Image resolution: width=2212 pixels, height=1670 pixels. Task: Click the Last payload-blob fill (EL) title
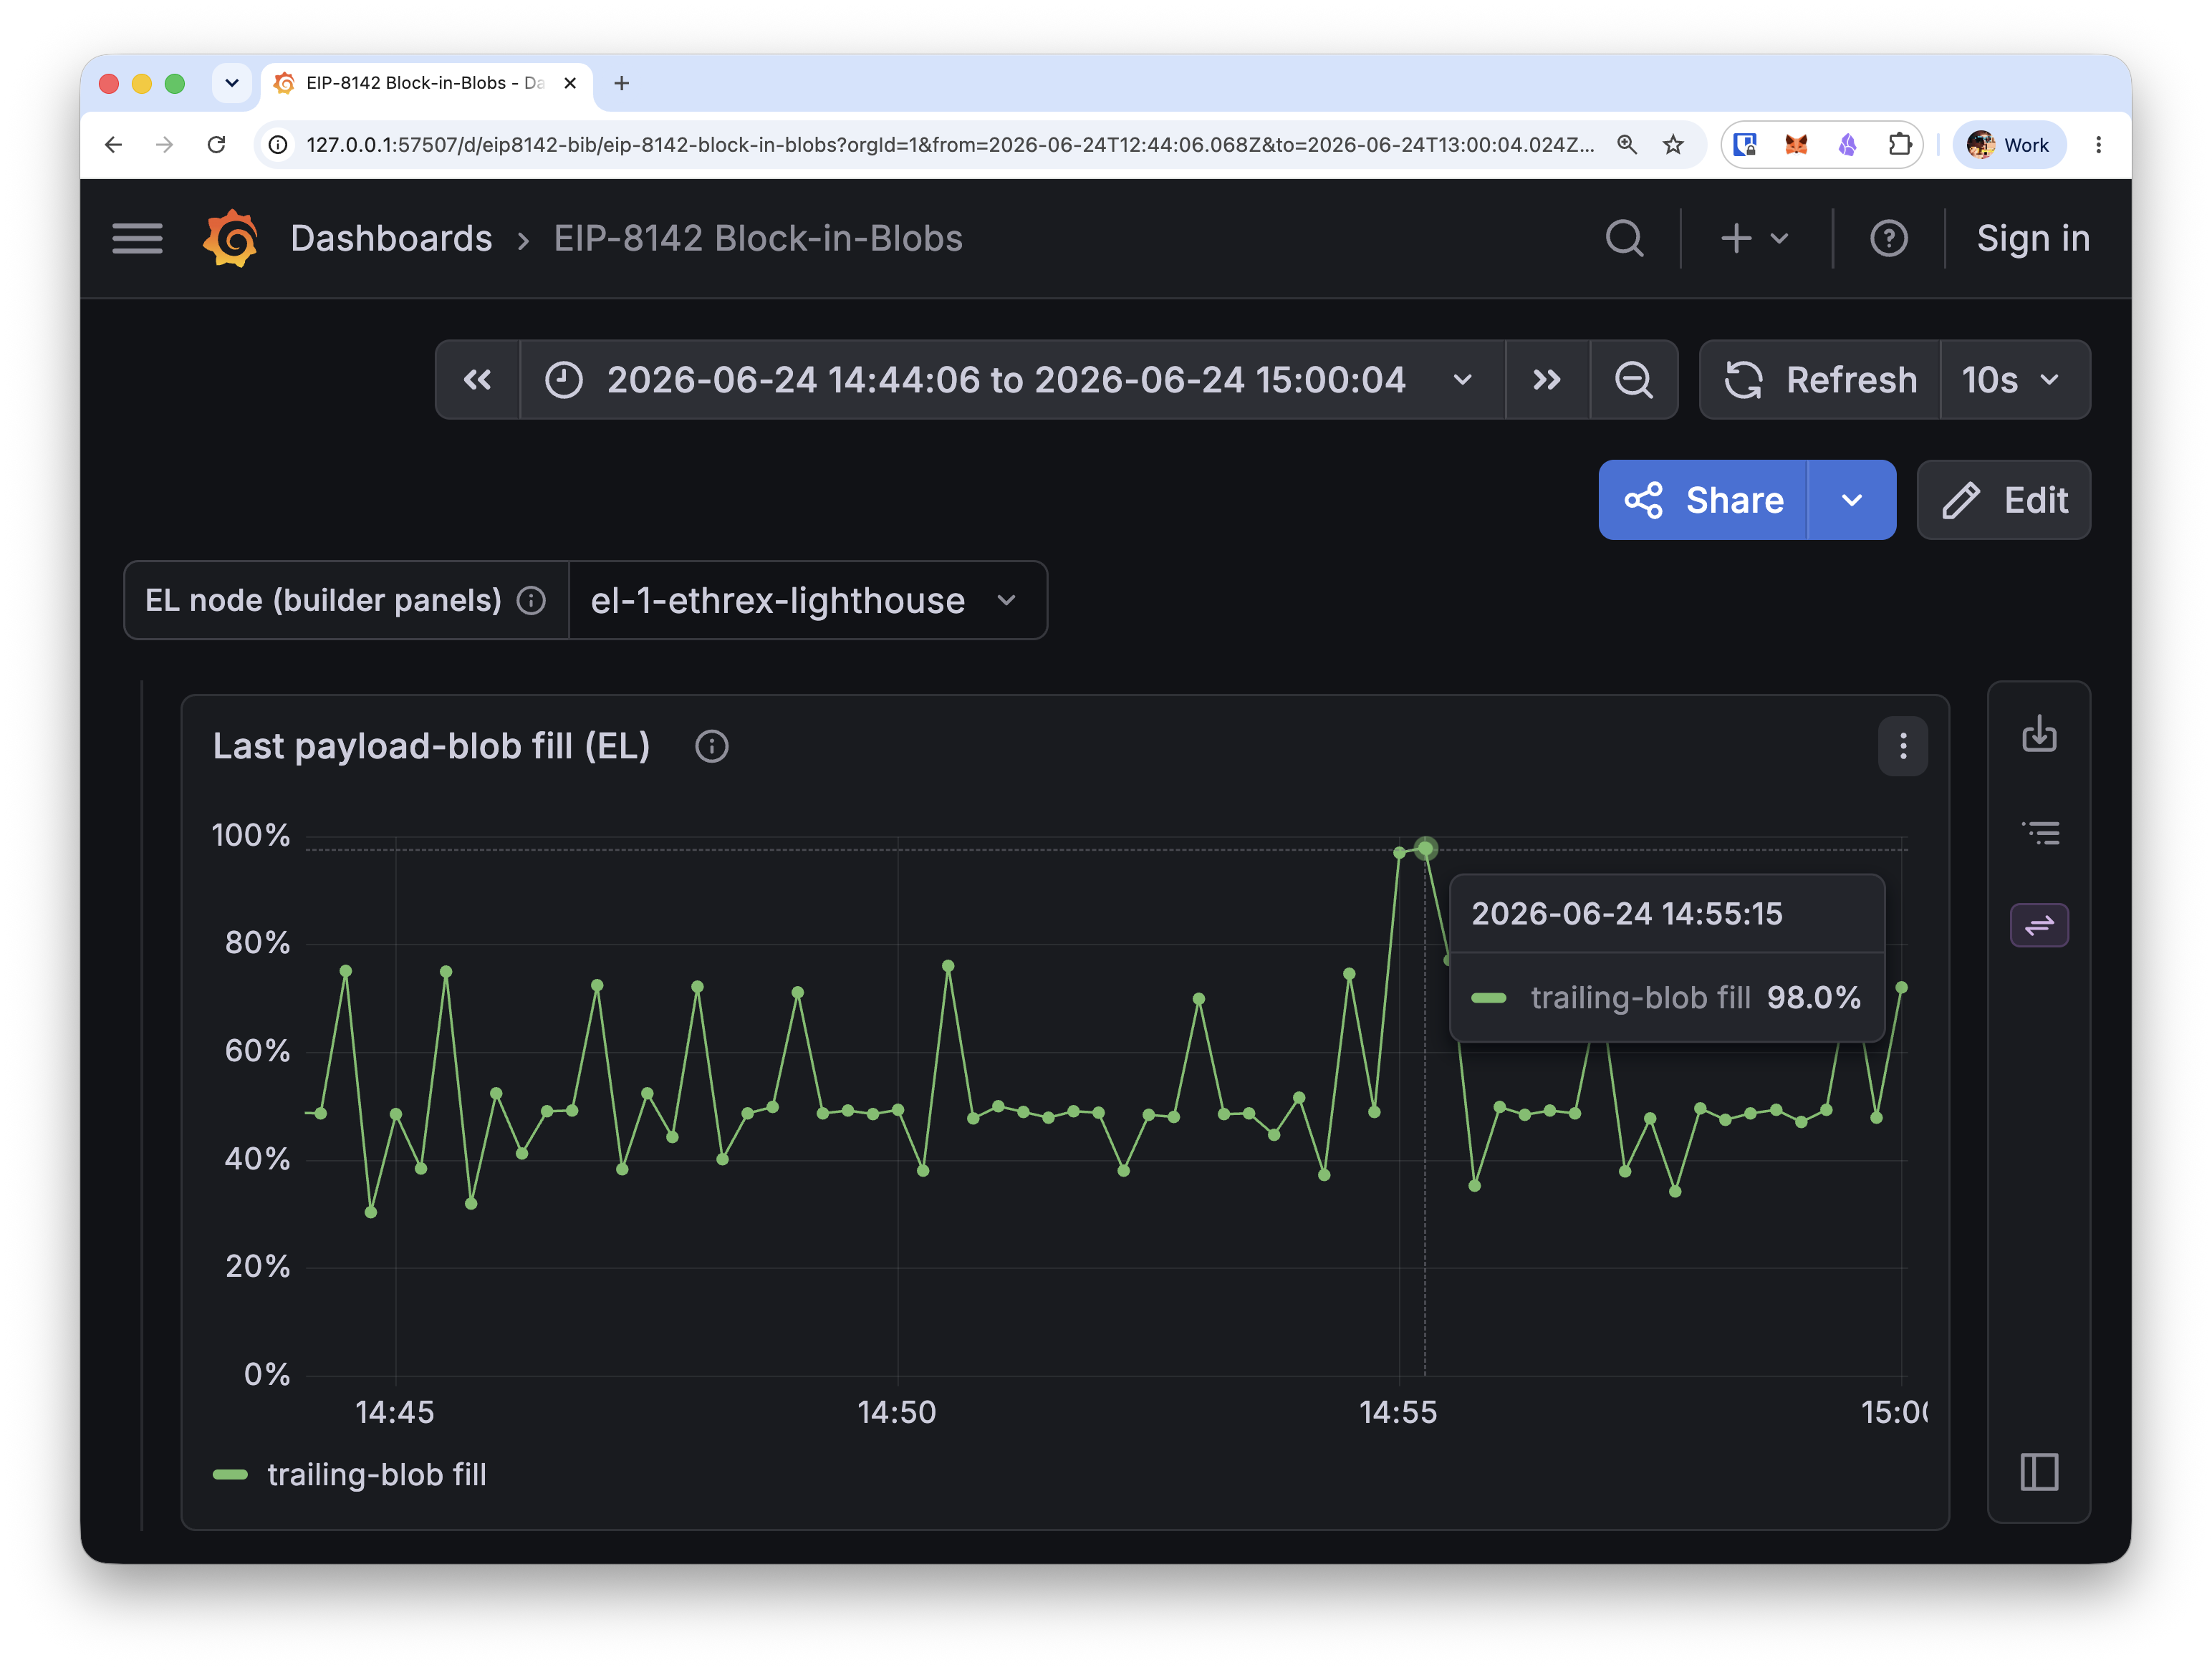(x=431, y=746)
